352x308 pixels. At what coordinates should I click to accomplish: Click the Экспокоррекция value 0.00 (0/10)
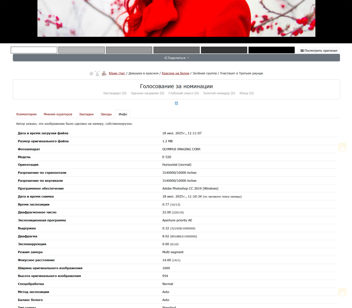point(170,244)
